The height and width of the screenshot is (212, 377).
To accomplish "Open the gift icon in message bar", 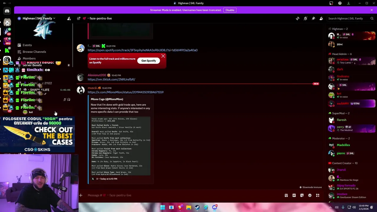I will click(x=286, y=195).
